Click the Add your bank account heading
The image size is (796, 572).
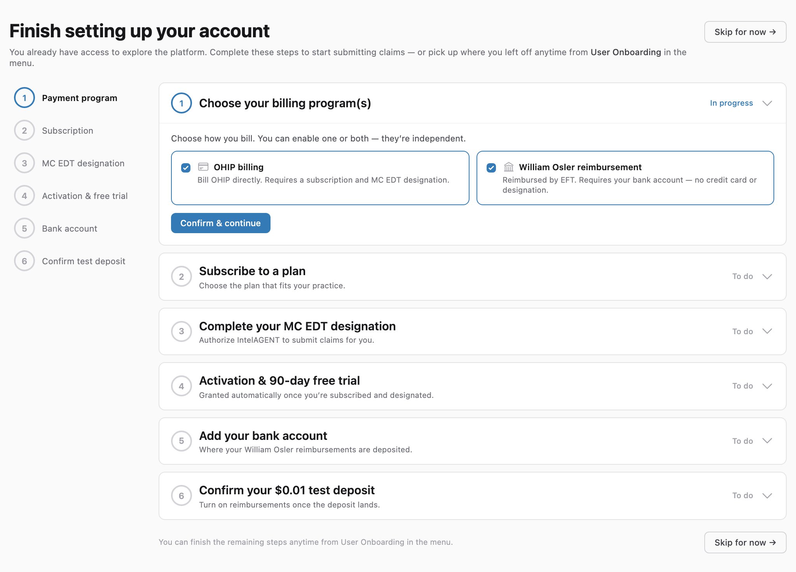(263, 436)
